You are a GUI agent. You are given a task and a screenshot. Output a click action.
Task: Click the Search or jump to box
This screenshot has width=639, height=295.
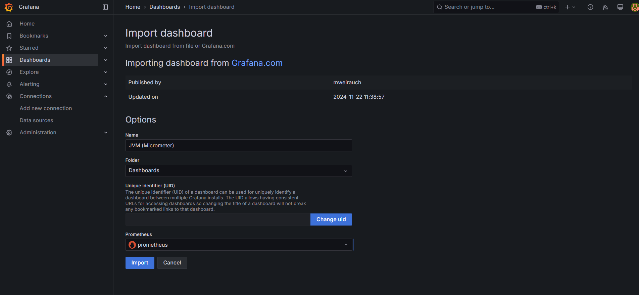point(496,7)
